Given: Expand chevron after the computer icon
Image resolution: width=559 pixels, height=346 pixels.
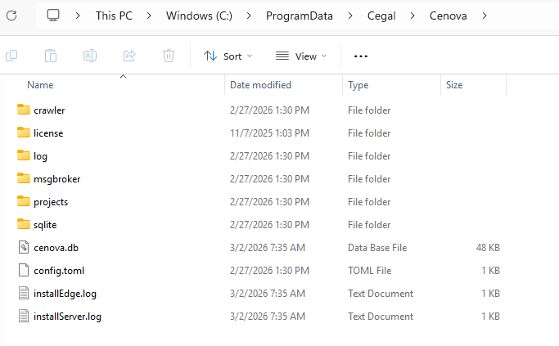Looking at the screenshot, I should pos(78,16).
